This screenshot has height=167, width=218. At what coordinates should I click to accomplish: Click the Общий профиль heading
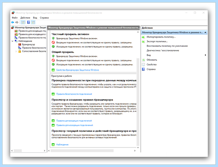pos(63,52)
